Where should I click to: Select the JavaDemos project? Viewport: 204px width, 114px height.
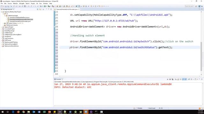click(x=8, y=36)
